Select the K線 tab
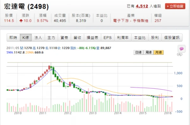Viewport: 190px width, 125px height. coord(26,38)
